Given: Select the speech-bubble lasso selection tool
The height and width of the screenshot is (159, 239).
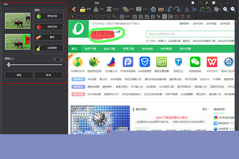Looking at the screenshot, I should pyautogui.click(x=108, y=16).
